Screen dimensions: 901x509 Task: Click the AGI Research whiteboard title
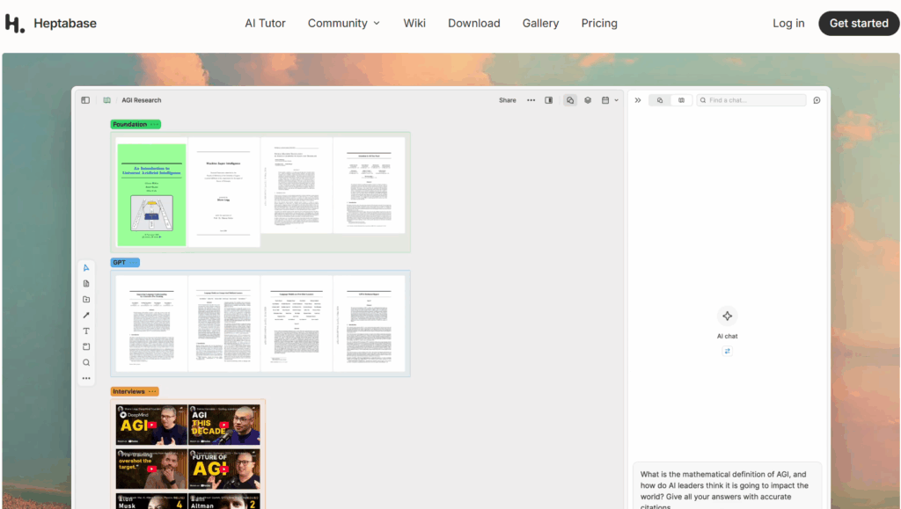click(142, 100)
